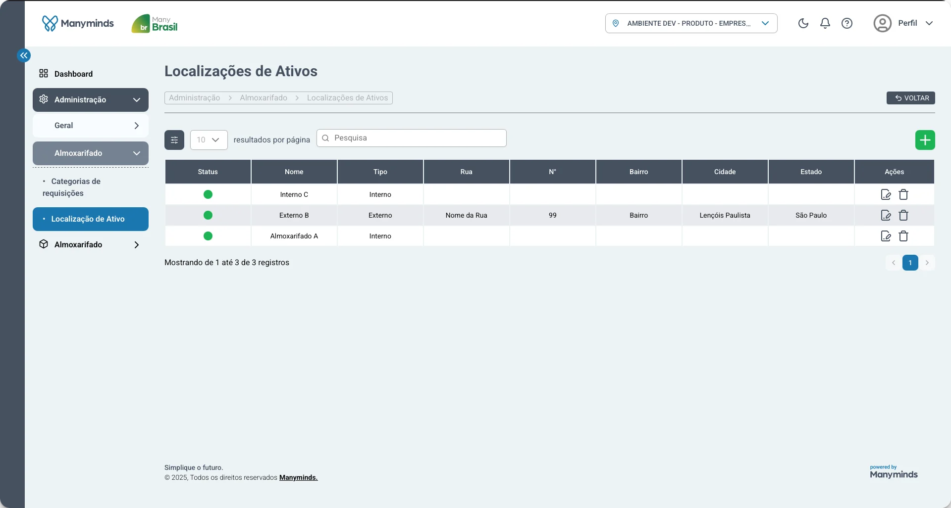
Task: Expand the Geral submenu
Action: pos(91,126)
